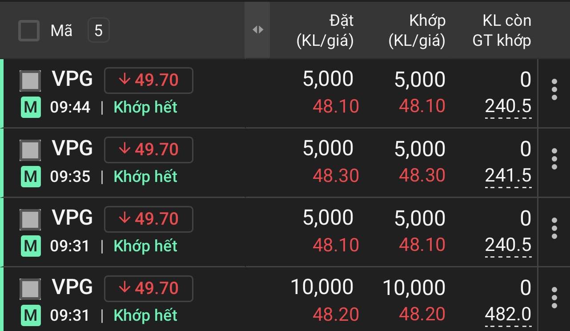This screenshot has width=570, height=331.
Task: Tick the select-all checkbox beside Mã
Action: tap(29, 31)
